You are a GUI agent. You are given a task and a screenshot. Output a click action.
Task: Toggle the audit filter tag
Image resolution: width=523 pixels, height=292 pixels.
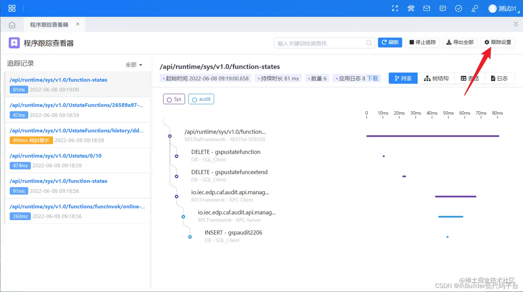(x=201, y=99)
